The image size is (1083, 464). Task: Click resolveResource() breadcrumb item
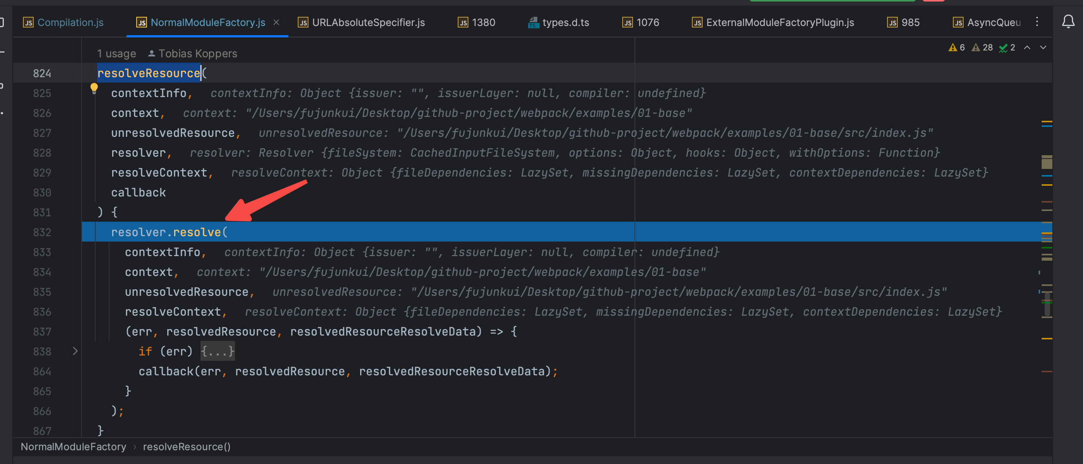pyautogui.click(x=186, y=447)
